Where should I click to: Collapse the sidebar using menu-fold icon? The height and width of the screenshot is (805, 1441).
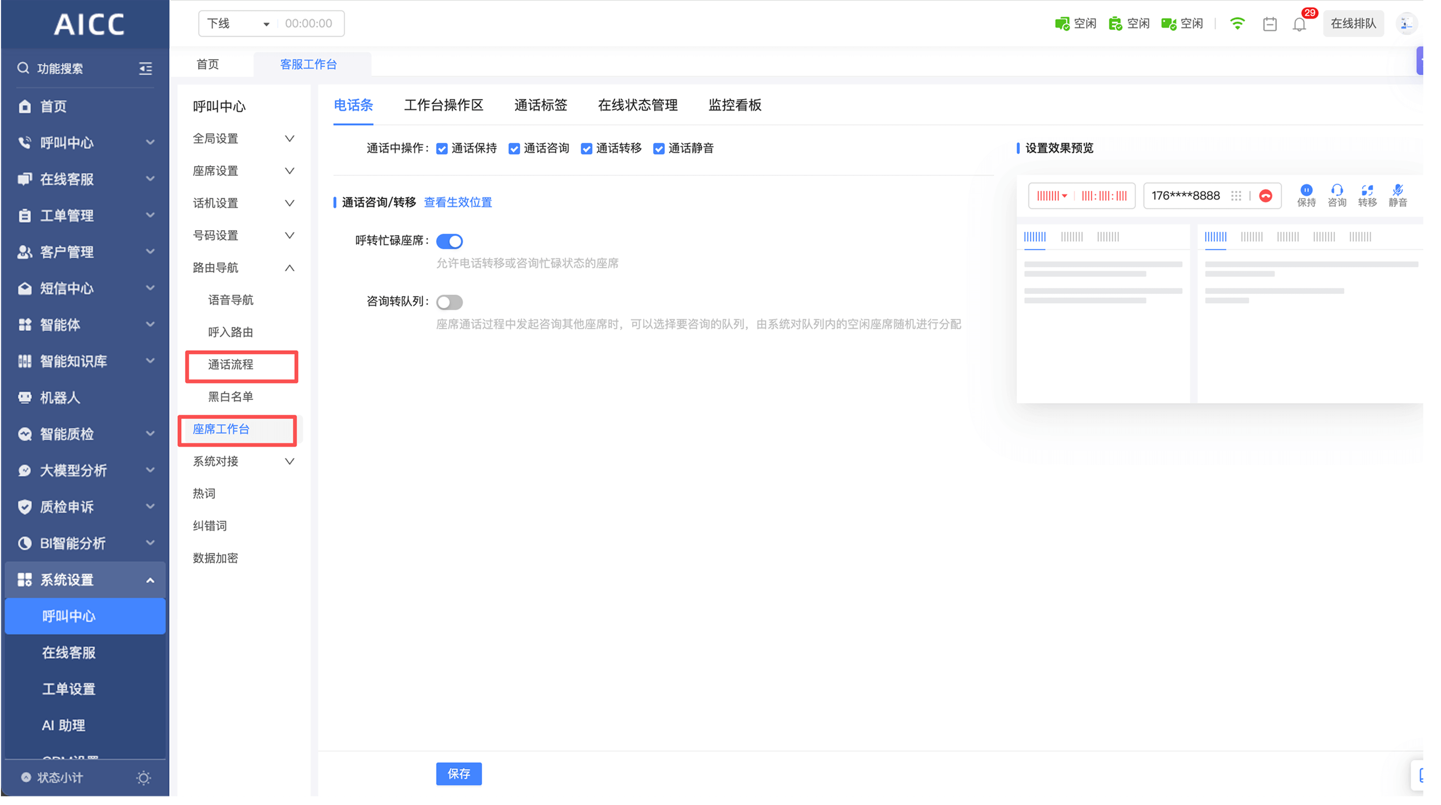pyautogui.click(x=145, y=68)
